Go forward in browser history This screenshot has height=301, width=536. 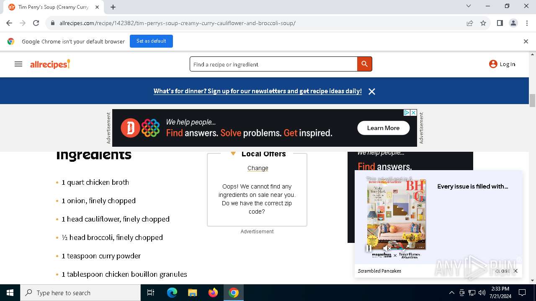click(x=23, y=23)
